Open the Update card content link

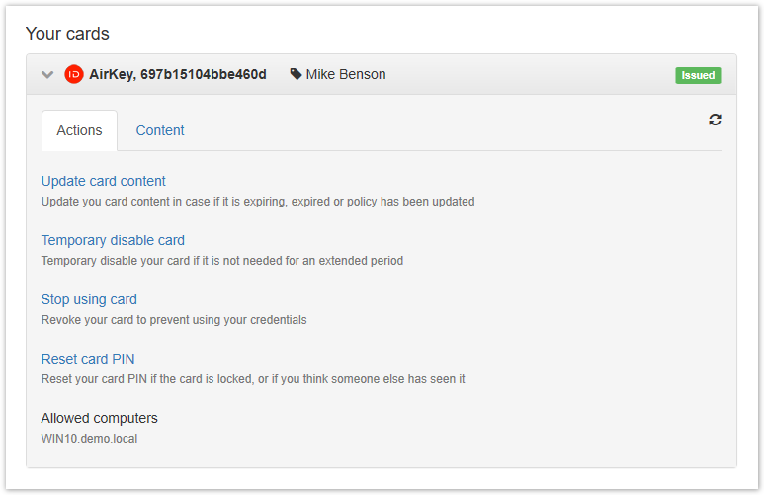click(x=103, y=181)
